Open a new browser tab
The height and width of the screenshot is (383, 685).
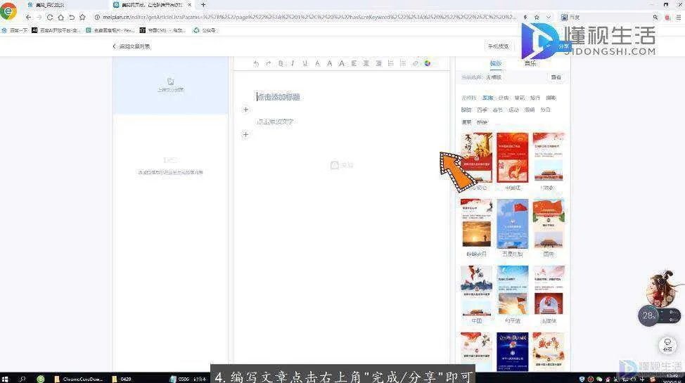pos(203,5)
